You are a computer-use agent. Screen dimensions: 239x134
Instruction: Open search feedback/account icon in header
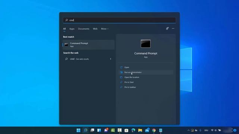(x=167, y=28)
